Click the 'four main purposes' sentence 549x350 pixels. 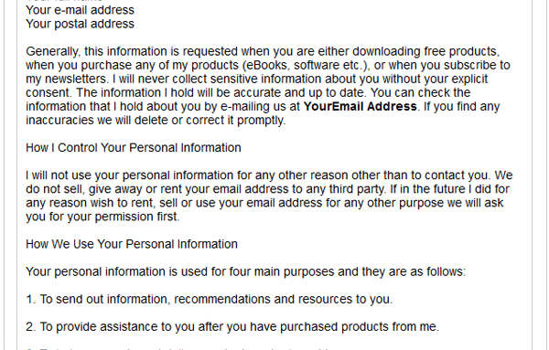tap(246, 271)
